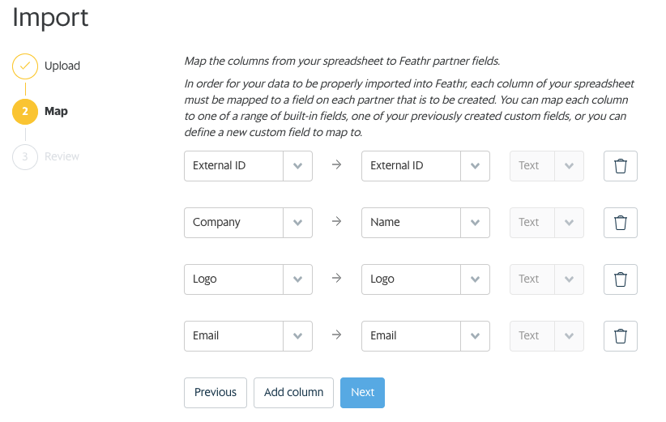
Task: Remove the Logo column mapping
Action: point(621,279)
